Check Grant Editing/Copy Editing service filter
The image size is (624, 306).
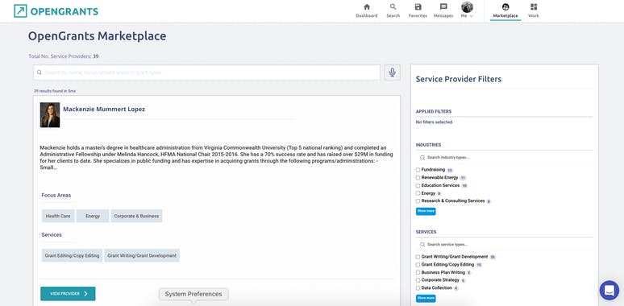pos(418,265)
